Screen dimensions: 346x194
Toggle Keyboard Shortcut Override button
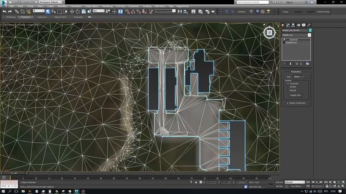pyautogui.click(x=121, y=11)
